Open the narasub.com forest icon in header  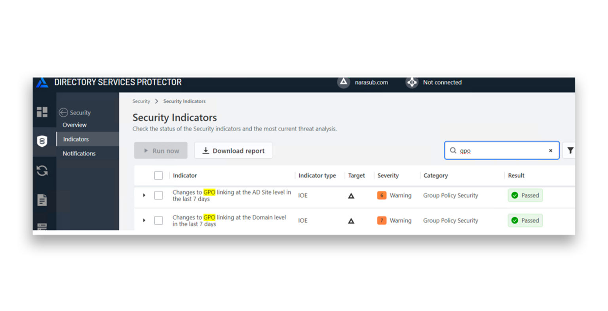click(x=343, y=82)
